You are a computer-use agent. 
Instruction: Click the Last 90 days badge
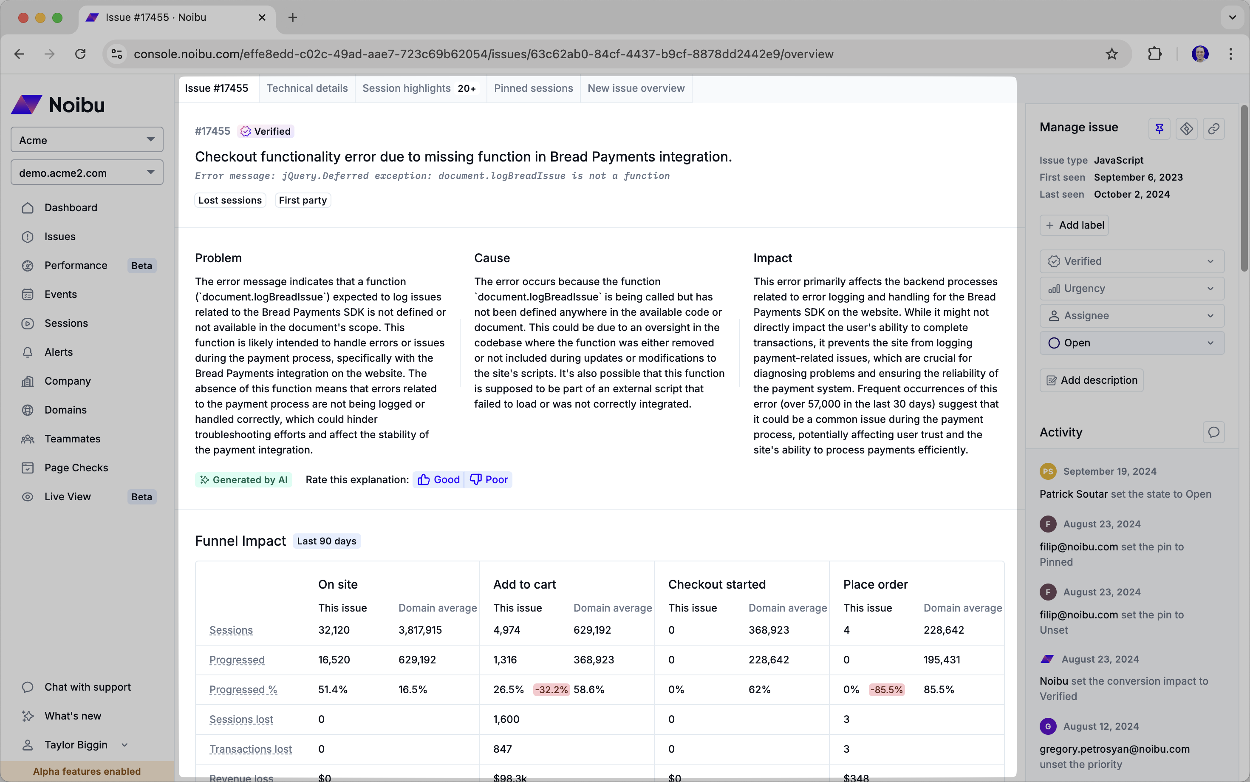[x=327, y=541]
